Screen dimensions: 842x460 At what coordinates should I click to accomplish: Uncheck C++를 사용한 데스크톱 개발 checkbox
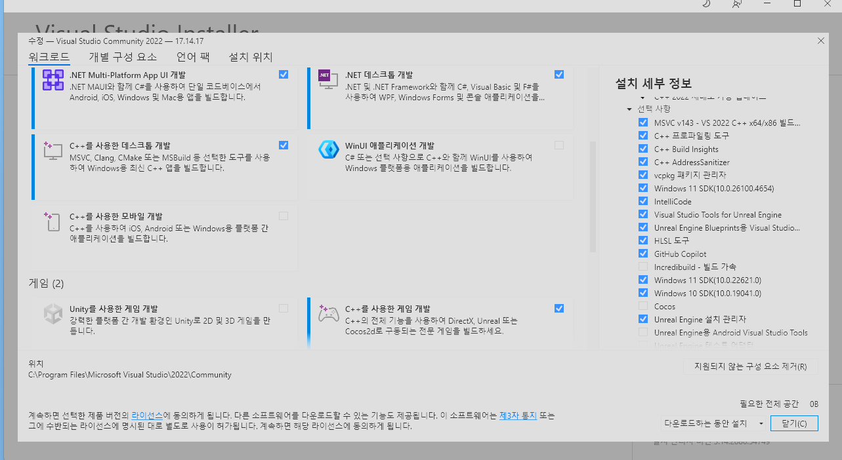[x=283, y=145]
